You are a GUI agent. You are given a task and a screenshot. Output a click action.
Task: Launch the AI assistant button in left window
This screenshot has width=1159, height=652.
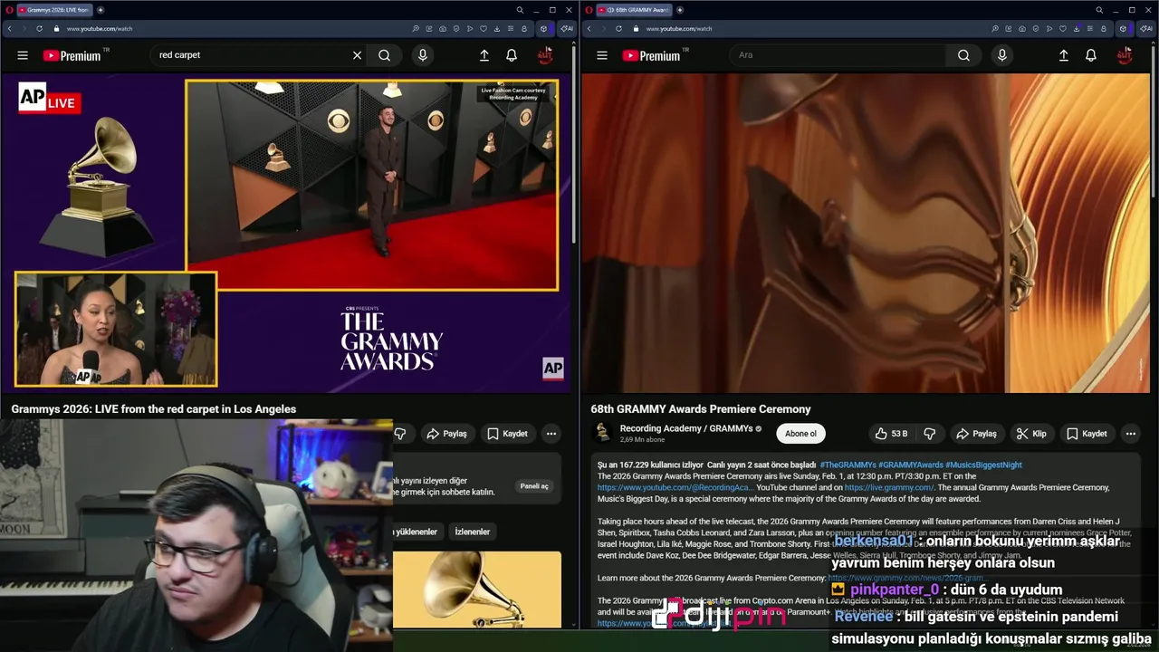point(566,28)
